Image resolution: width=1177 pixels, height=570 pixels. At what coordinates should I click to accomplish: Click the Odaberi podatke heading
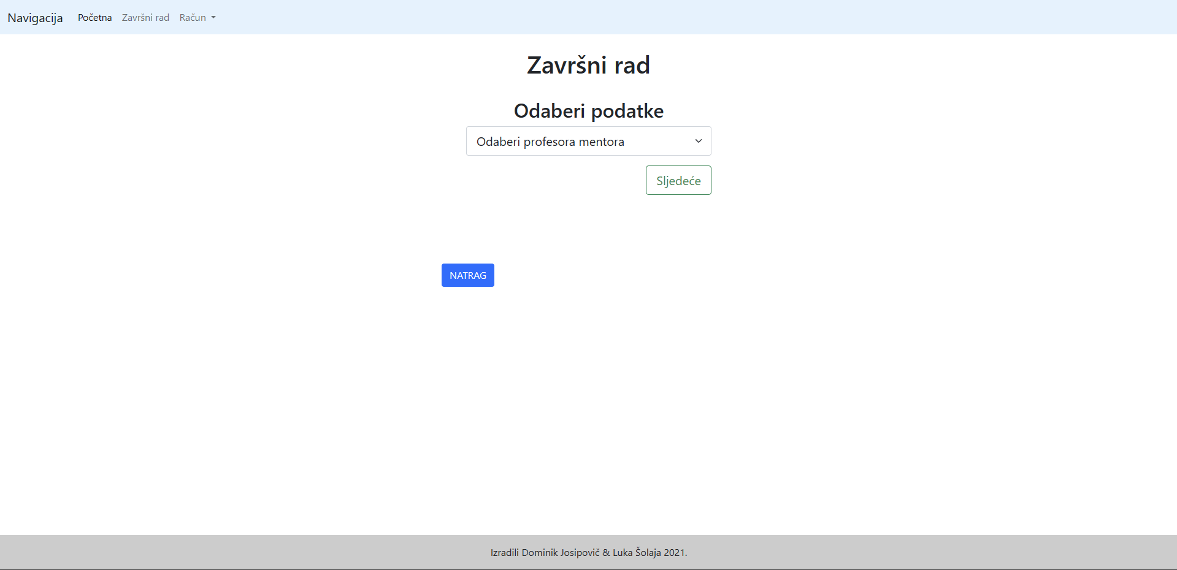[588, 111]
